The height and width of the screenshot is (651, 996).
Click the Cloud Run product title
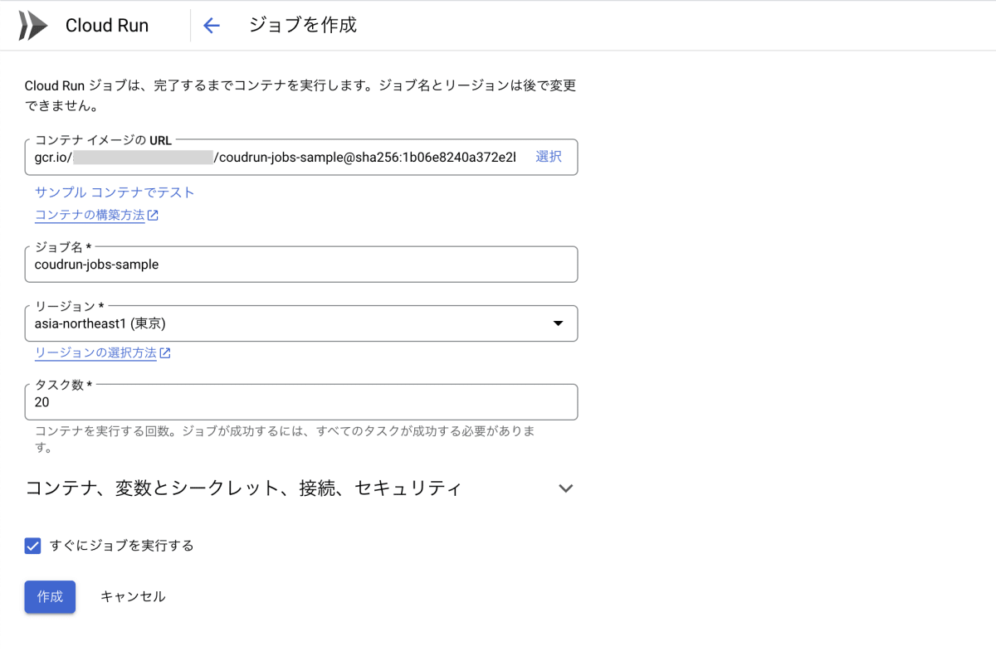(x=107, y=26)
